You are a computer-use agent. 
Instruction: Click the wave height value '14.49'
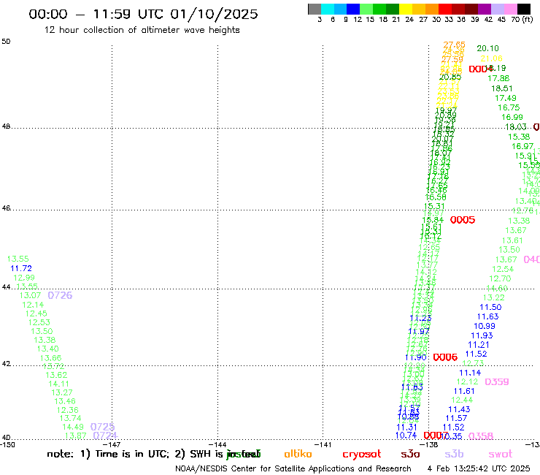pos(73,427)
